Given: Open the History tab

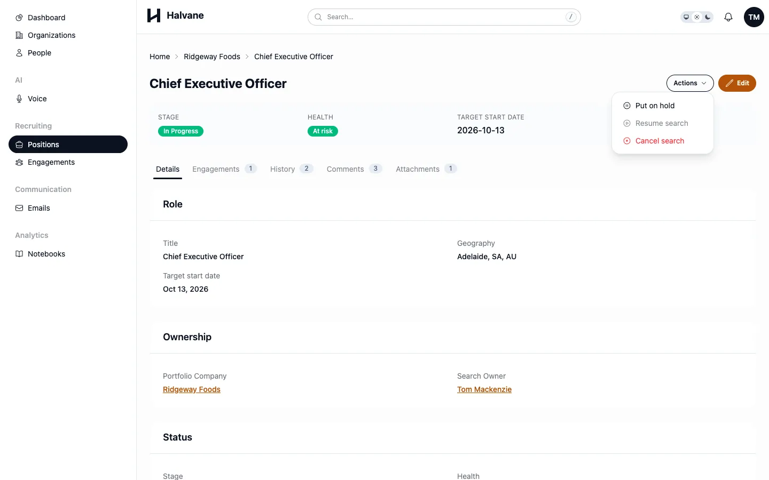Looking at the screenshot, I should click(x=291, y=169).
